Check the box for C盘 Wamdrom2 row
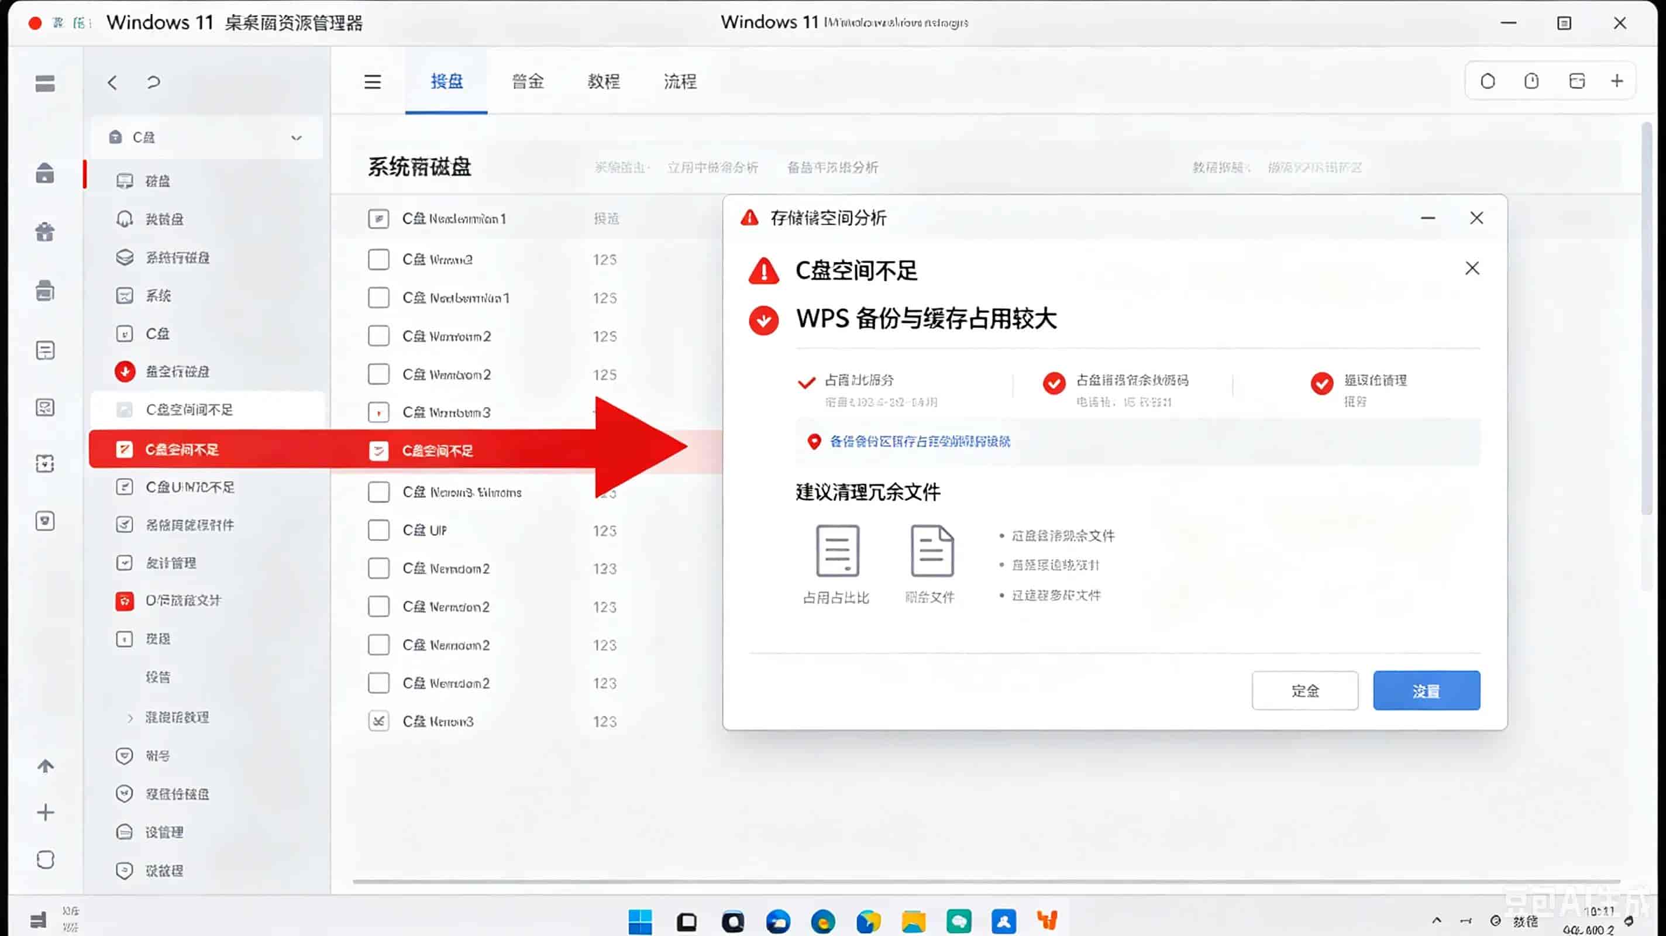Image resolution: width=1666 pixels, height=936 pixels. (x=379, y=374)
